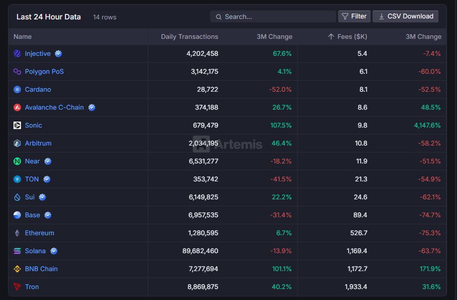Click the Avalanche C-Chain logo icon
Screen dimensions: 457x300
click(x=17, y=108)
